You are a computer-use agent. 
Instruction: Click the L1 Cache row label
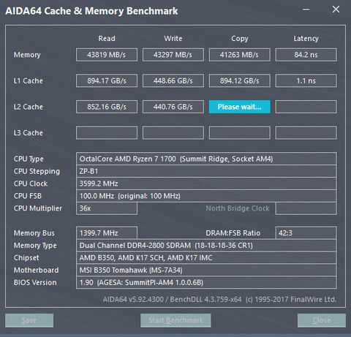point(29,80)
